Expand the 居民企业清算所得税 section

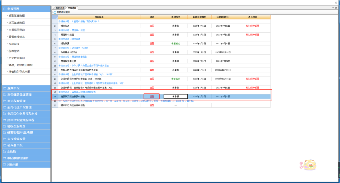[26, 120]
